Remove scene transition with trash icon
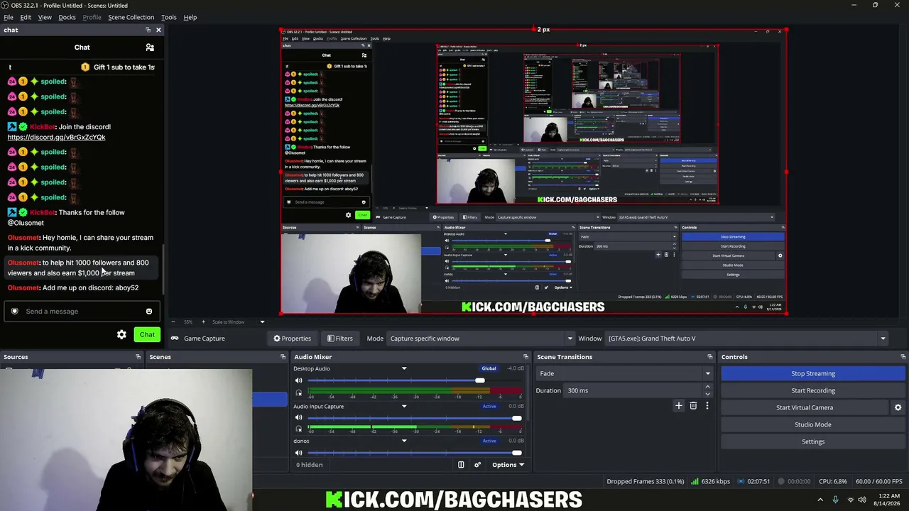Viewport: 909px width, 511px height. 693,405
